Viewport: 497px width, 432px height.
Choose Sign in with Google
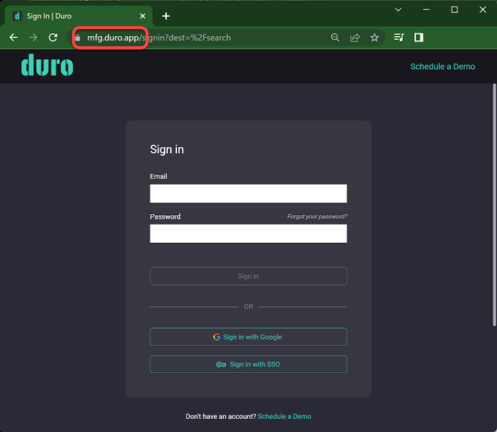tap(248, 336)
